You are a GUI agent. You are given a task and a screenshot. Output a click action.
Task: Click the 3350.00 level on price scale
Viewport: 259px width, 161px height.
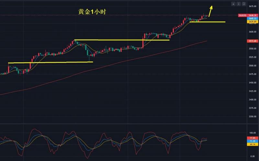tap(253, 117)
